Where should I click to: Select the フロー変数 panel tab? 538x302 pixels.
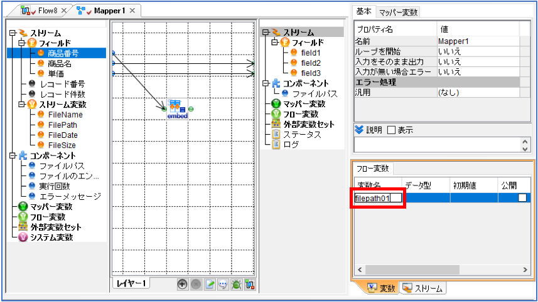coord(373,169)
